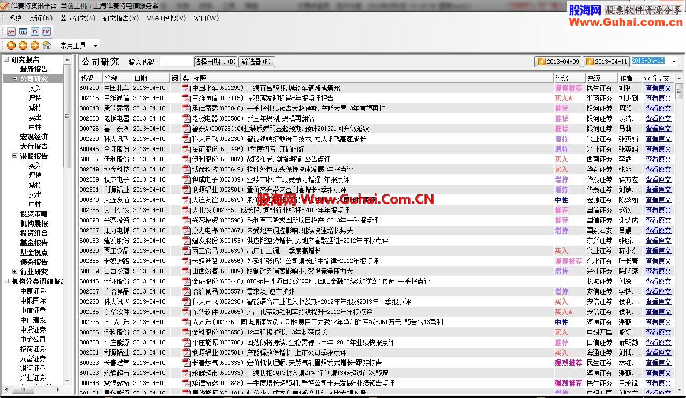Click the 输入代码 input field
The height and width of the screenshot is (398, 686).
tap(176, 62)
